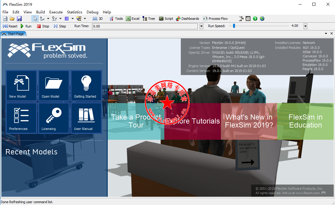Screen dimensions: 335x205
Task: Open the Tools toolbar menu
Action: (116, 19)
